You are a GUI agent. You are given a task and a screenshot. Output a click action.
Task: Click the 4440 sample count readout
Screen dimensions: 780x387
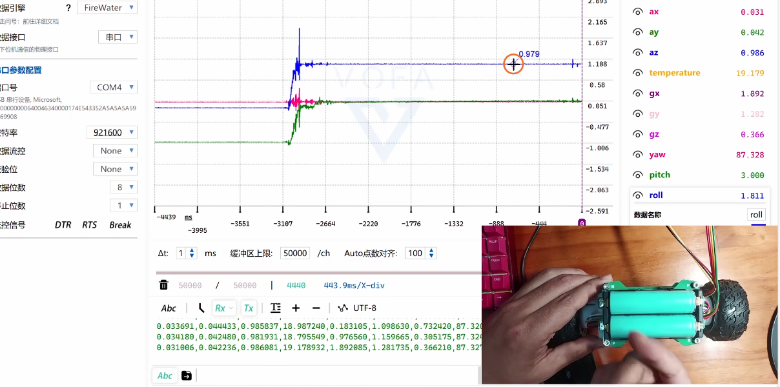coord(296,285)
